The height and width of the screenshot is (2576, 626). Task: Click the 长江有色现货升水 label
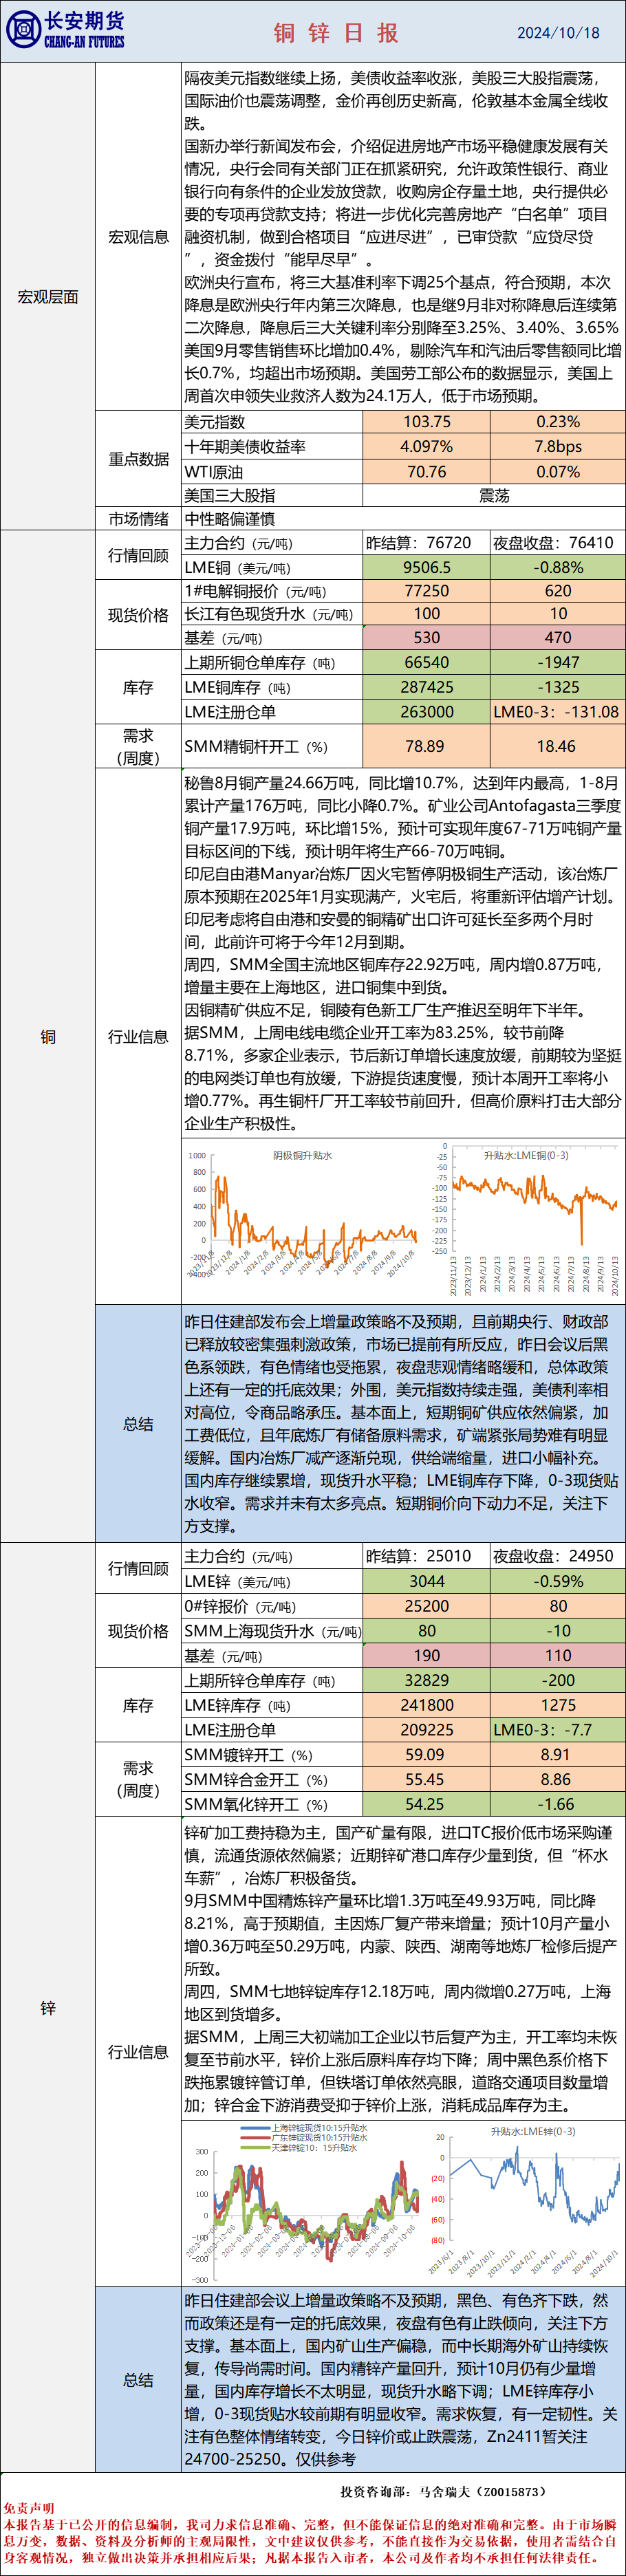coord(269,614)
